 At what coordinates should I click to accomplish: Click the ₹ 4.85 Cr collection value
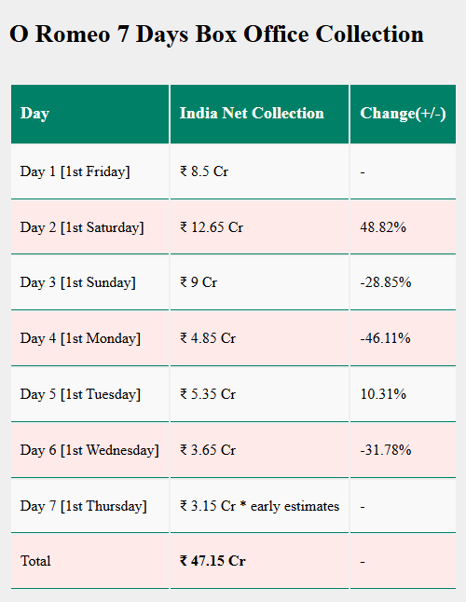(x=208, y=338)
